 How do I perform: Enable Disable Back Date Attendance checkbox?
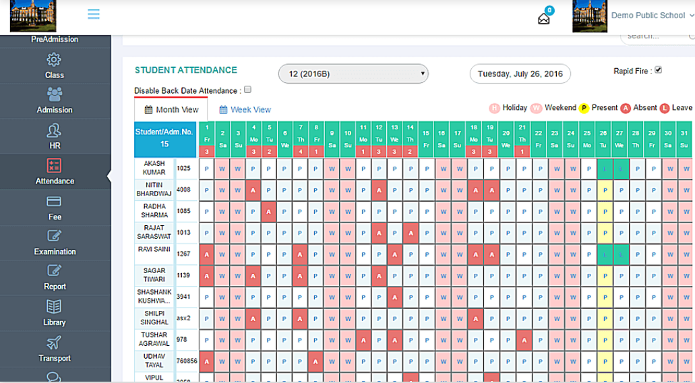pos(247,90)
